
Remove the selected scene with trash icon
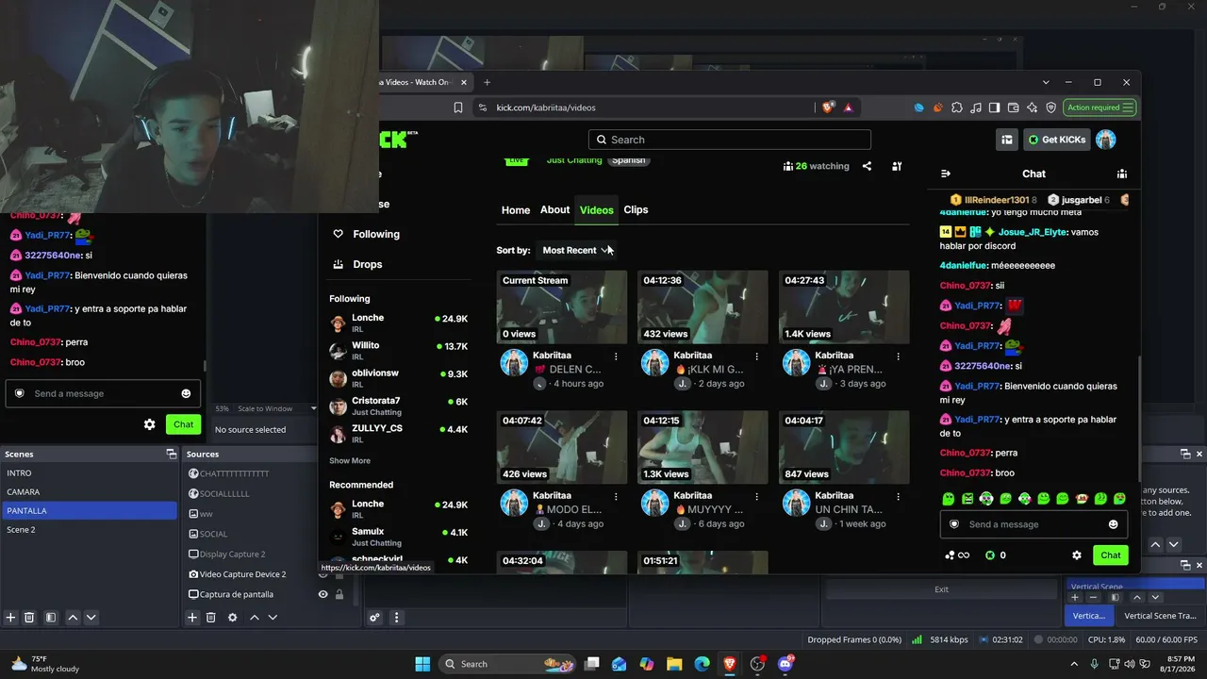pos(29,618)
